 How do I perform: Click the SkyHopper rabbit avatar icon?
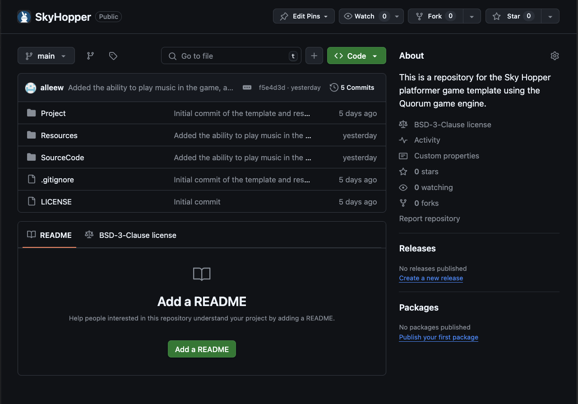pyautogui.click(x=24, y=17)
